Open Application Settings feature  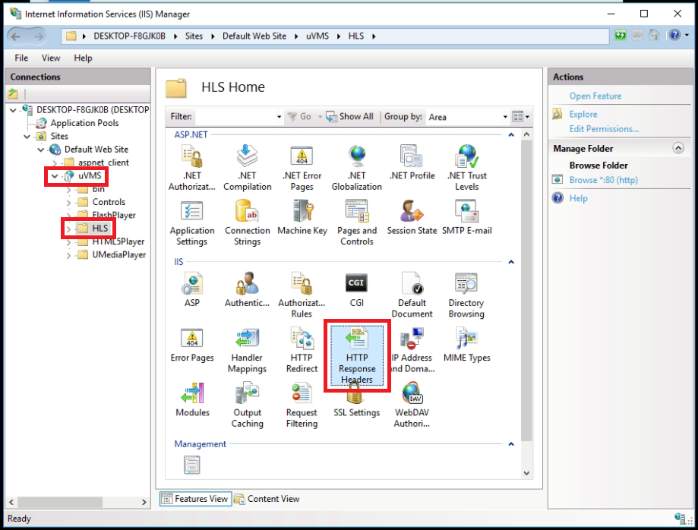click(x=192, y=223)
